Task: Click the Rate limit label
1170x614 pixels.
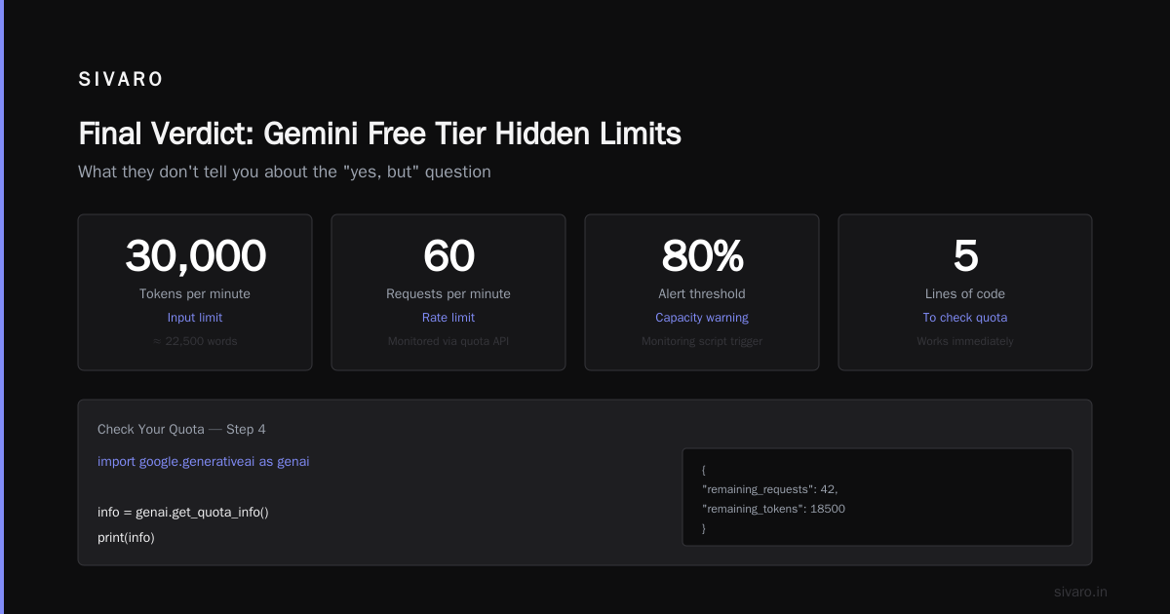Action: pos(448,318)
